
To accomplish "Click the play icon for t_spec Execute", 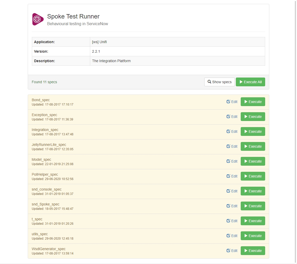I will click(x=246, y=221).
